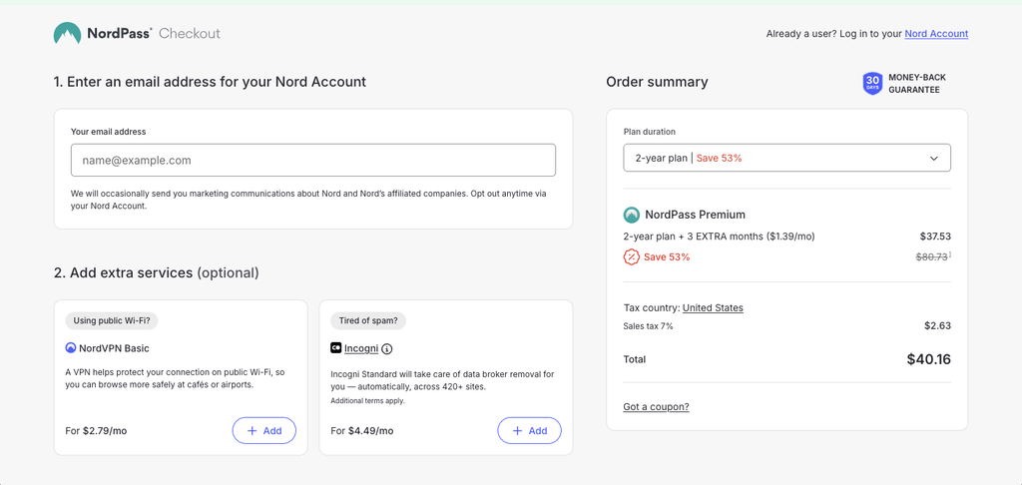The image size is (1022, 485).
Task: Click the NordVPN Basic logo icon
Action: pos(71,348)
